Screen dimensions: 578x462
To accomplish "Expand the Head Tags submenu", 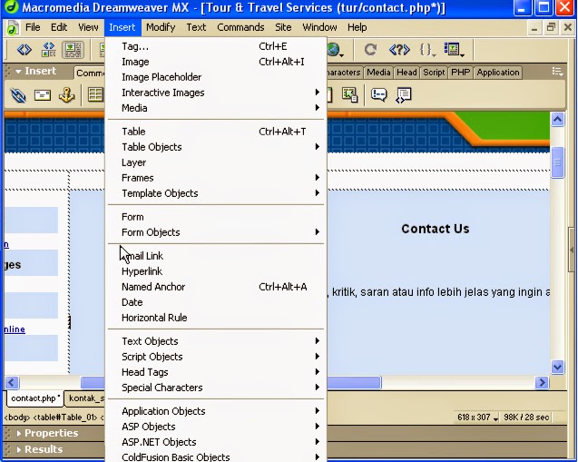I will point(216,372).
